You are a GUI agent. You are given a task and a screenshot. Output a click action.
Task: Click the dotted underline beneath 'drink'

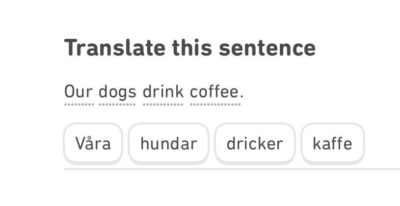[163, 104]
